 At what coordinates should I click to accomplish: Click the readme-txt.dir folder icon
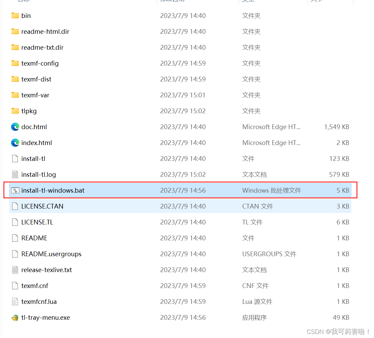pyautogui.click(x=15, y=48)
